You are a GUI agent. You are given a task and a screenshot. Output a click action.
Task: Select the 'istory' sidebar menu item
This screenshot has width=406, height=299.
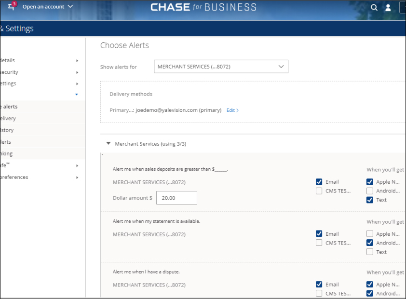point(42,130)
